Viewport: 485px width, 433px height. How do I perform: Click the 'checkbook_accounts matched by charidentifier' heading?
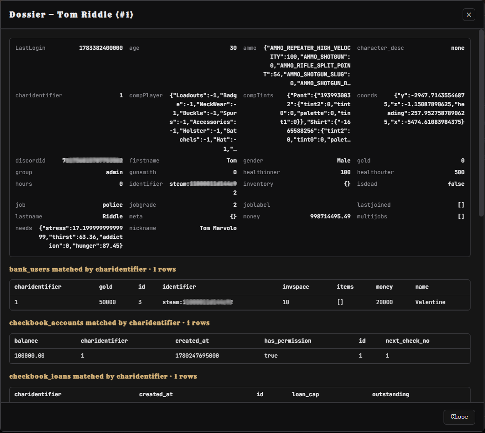109,323
